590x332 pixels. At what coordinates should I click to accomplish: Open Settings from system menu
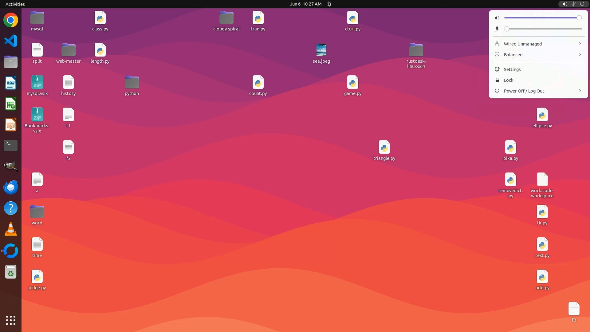coord(512,69)
